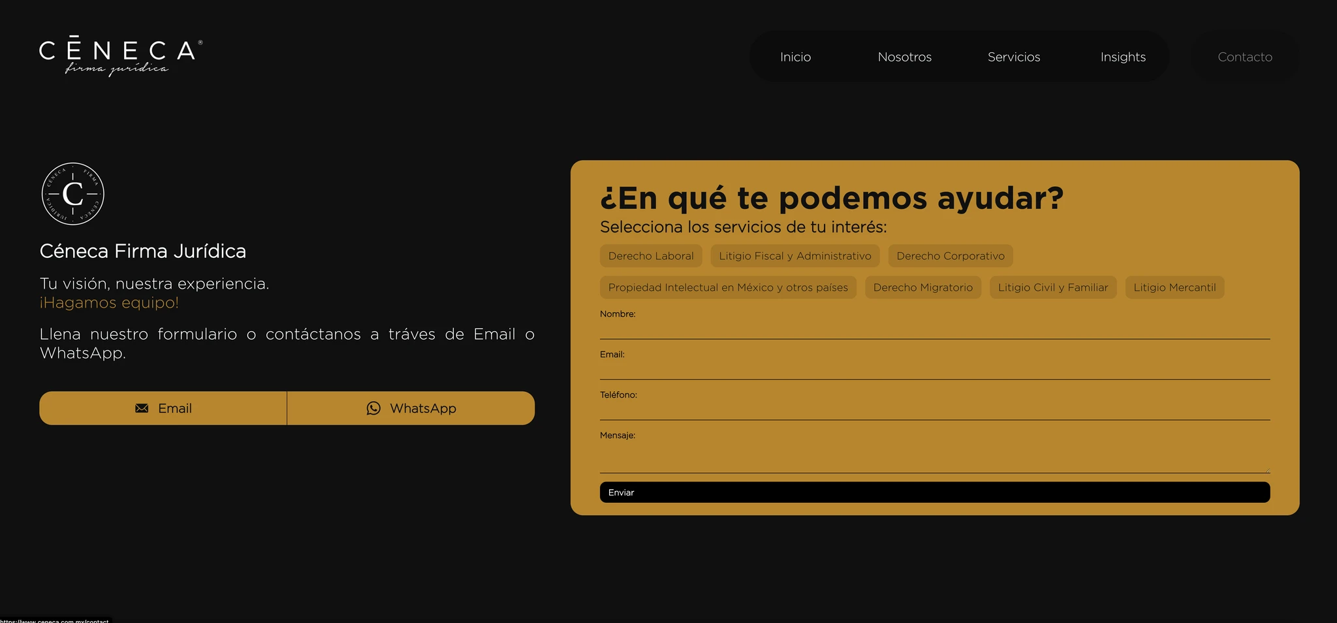Click the circular Céneca emblem icon
Image resolution: width=1337 pixels, height=623 pixels.
[73, 194]
